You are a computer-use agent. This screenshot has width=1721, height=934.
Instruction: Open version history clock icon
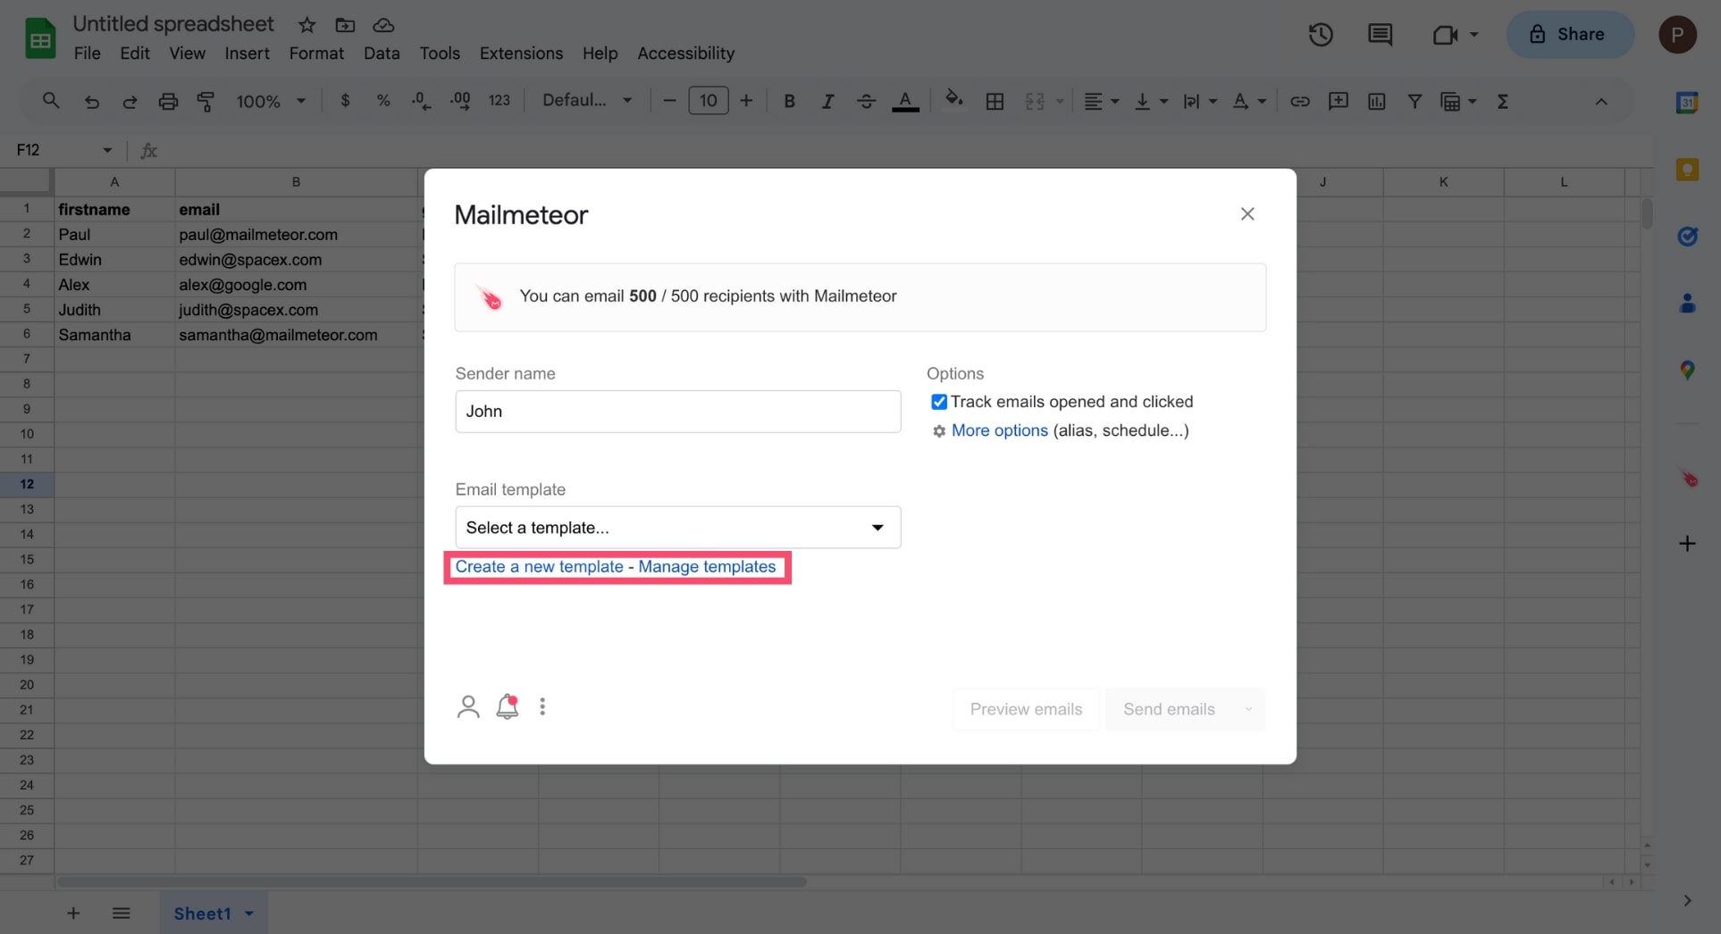(x=1321, y=35)
